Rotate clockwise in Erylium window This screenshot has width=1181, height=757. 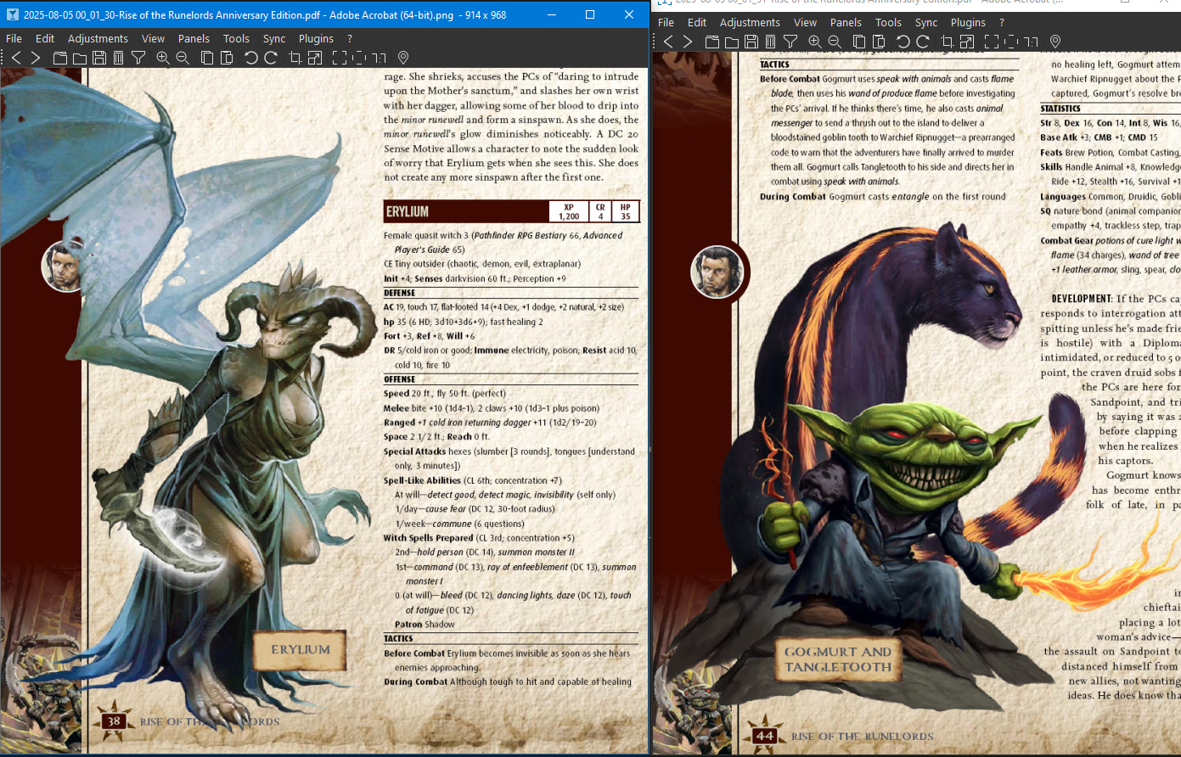[x=271, y=58]
